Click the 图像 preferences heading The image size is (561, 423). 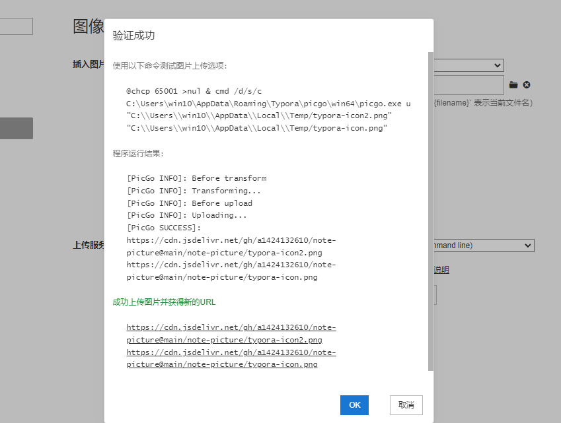click(89, 26)
